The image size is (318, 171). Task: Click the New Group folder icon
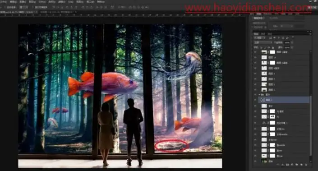(296, 165)
